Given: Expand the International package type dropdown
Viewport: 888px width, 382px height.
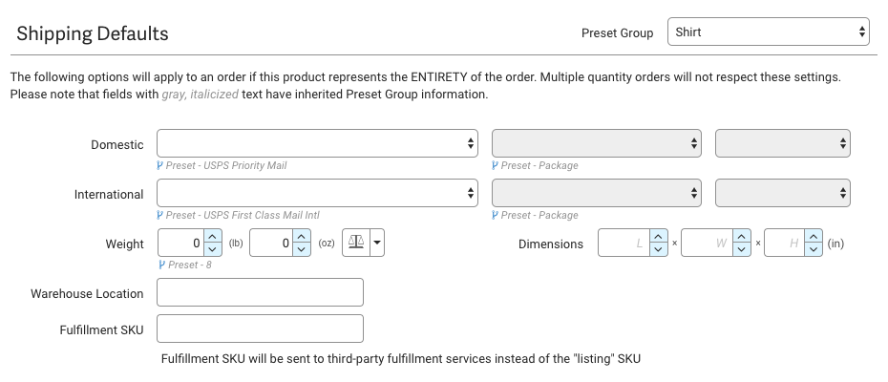Looking at the screenshot, I should (597, 193).
